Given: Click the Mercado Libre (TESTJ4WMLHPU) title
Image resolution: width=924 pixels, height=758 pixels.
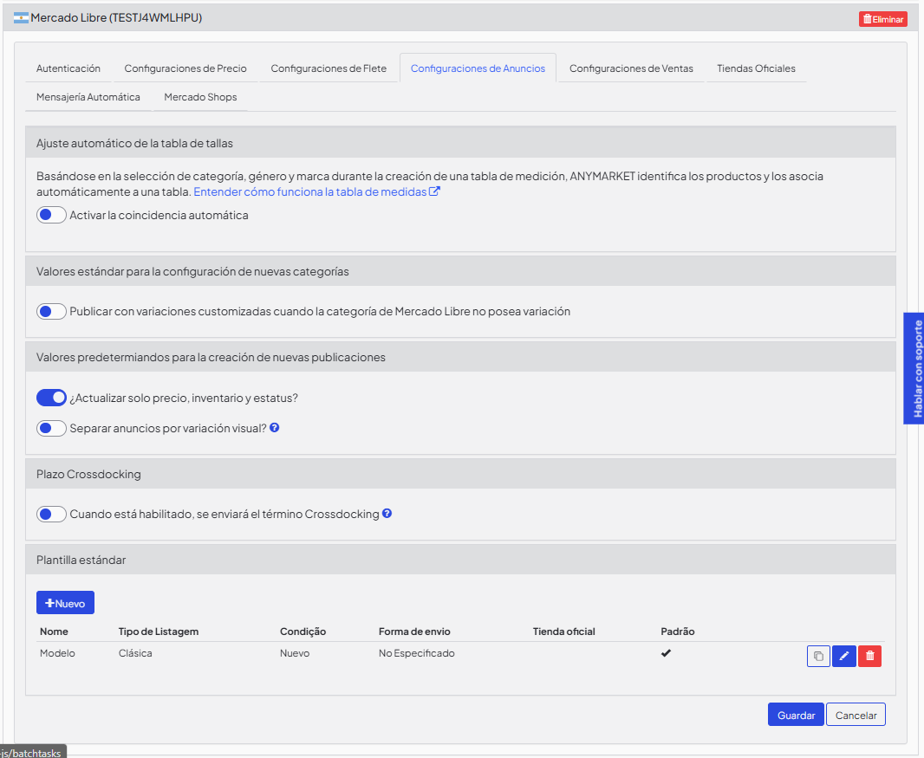Looking at the screenshot, I should [116, 17].
